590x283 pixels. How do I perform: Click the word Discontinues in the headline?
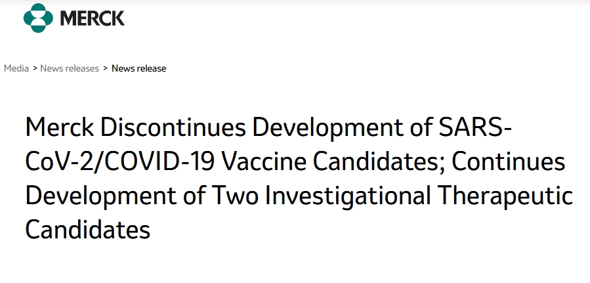tap(173, 127)
